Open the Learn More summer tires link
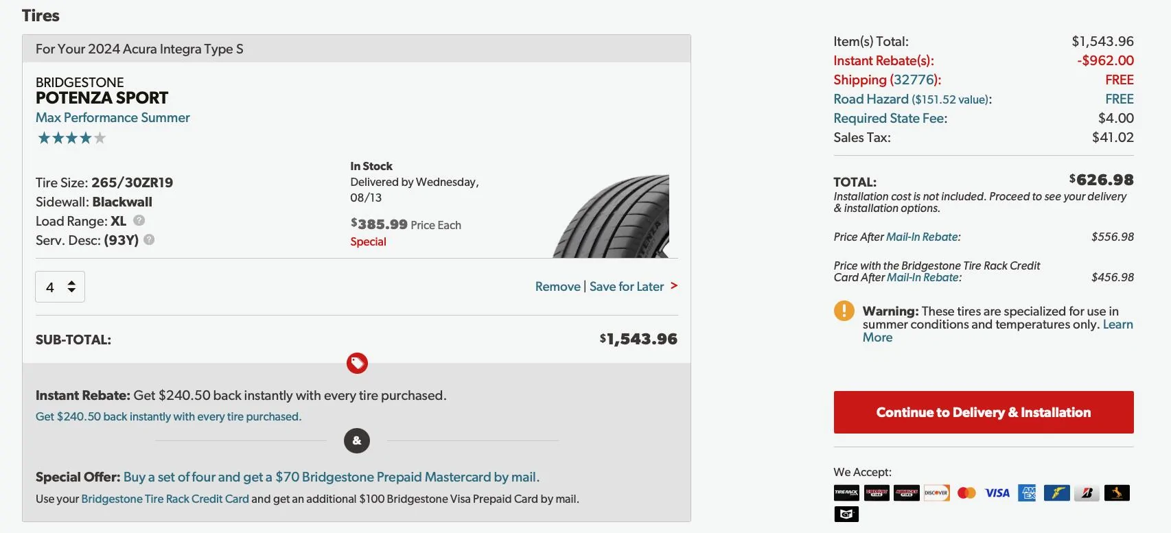Image resolution: width=1171 pixels, height=533 pixels. coord(1118,324)
